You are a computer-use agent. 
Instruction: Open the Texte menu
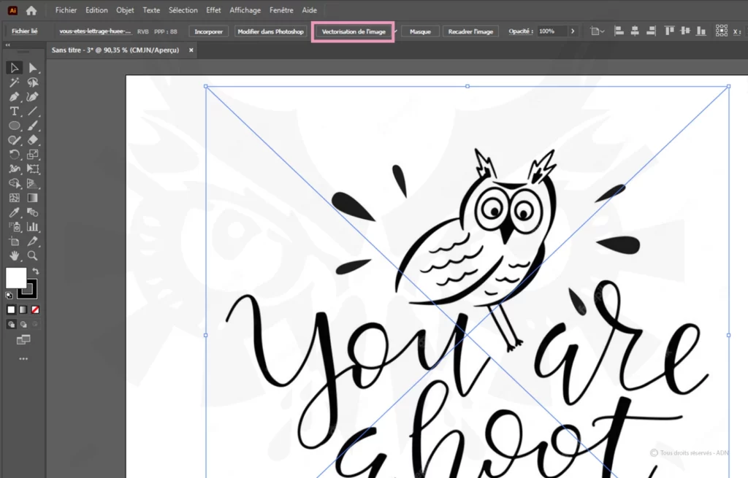coord(151,10)
